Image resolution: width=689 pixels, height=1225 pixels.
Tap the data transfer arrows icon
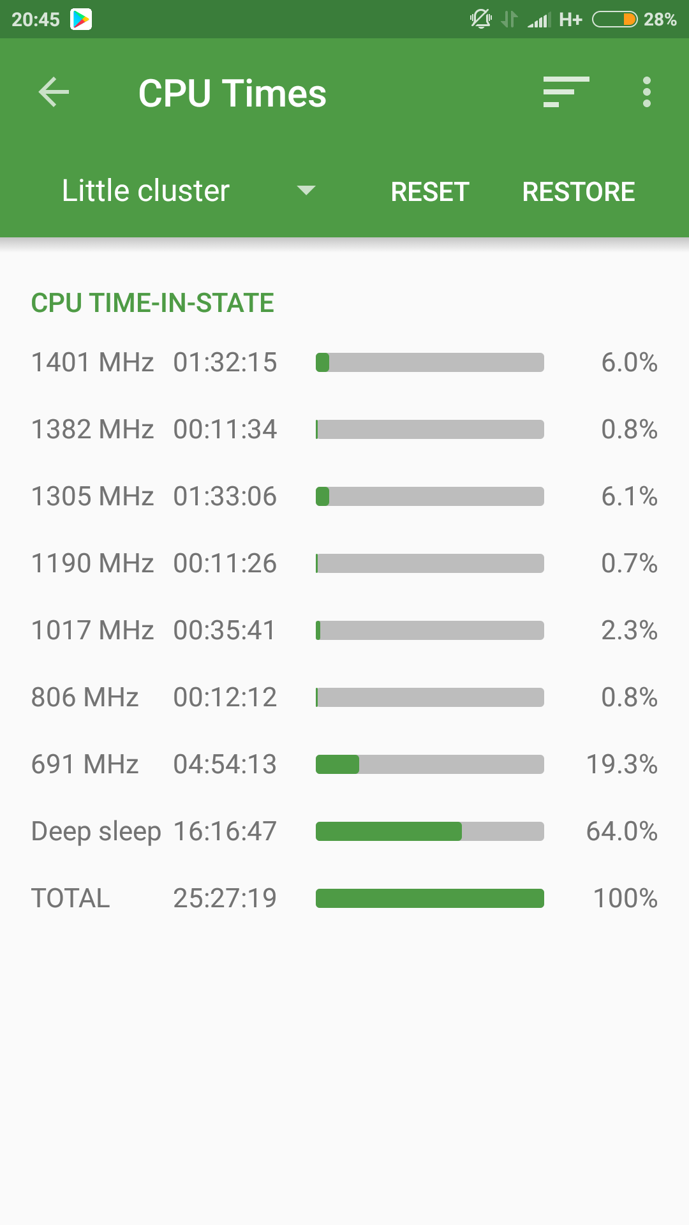(509, 19)
